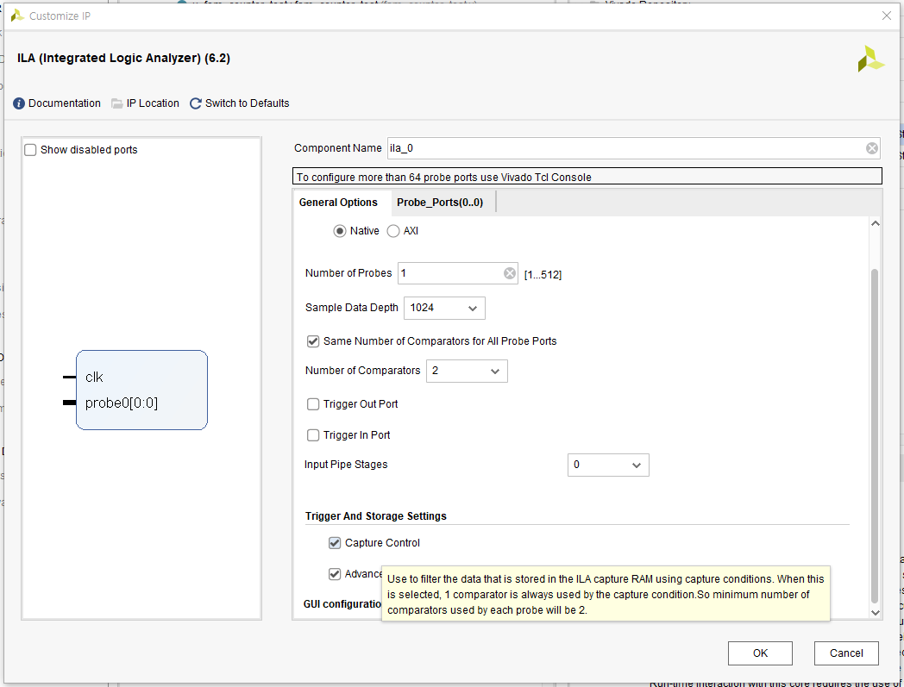
Task: Open the Number of Comparators dropdown
Action: pos(467,372)
